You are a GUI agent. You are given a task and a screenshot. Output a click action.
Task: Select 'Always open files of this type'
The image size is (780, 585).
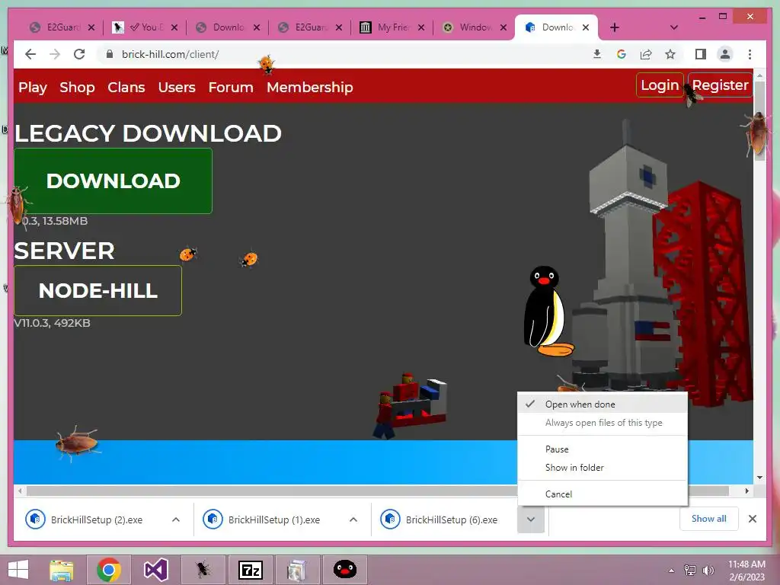[x=603, y=423]
